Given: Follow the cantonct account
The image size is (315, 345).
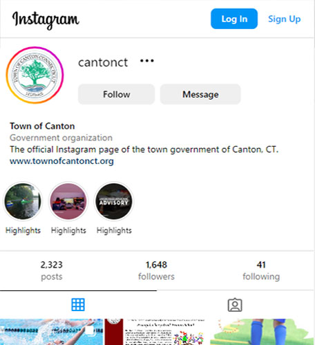Looking at the screenshot, I should (x=117, y=94).
